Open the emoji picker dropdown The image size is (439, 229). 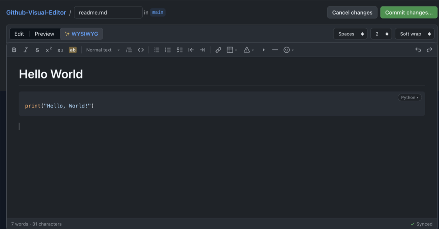tap(289, 50)
